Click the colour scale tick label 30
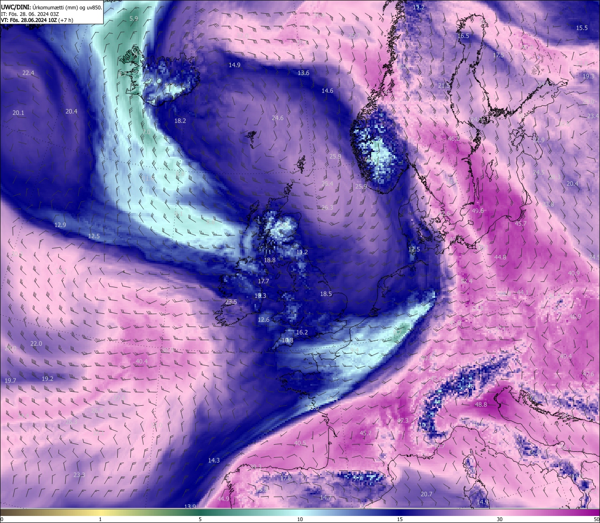The image size is (600, 523). tap(500, 519)
